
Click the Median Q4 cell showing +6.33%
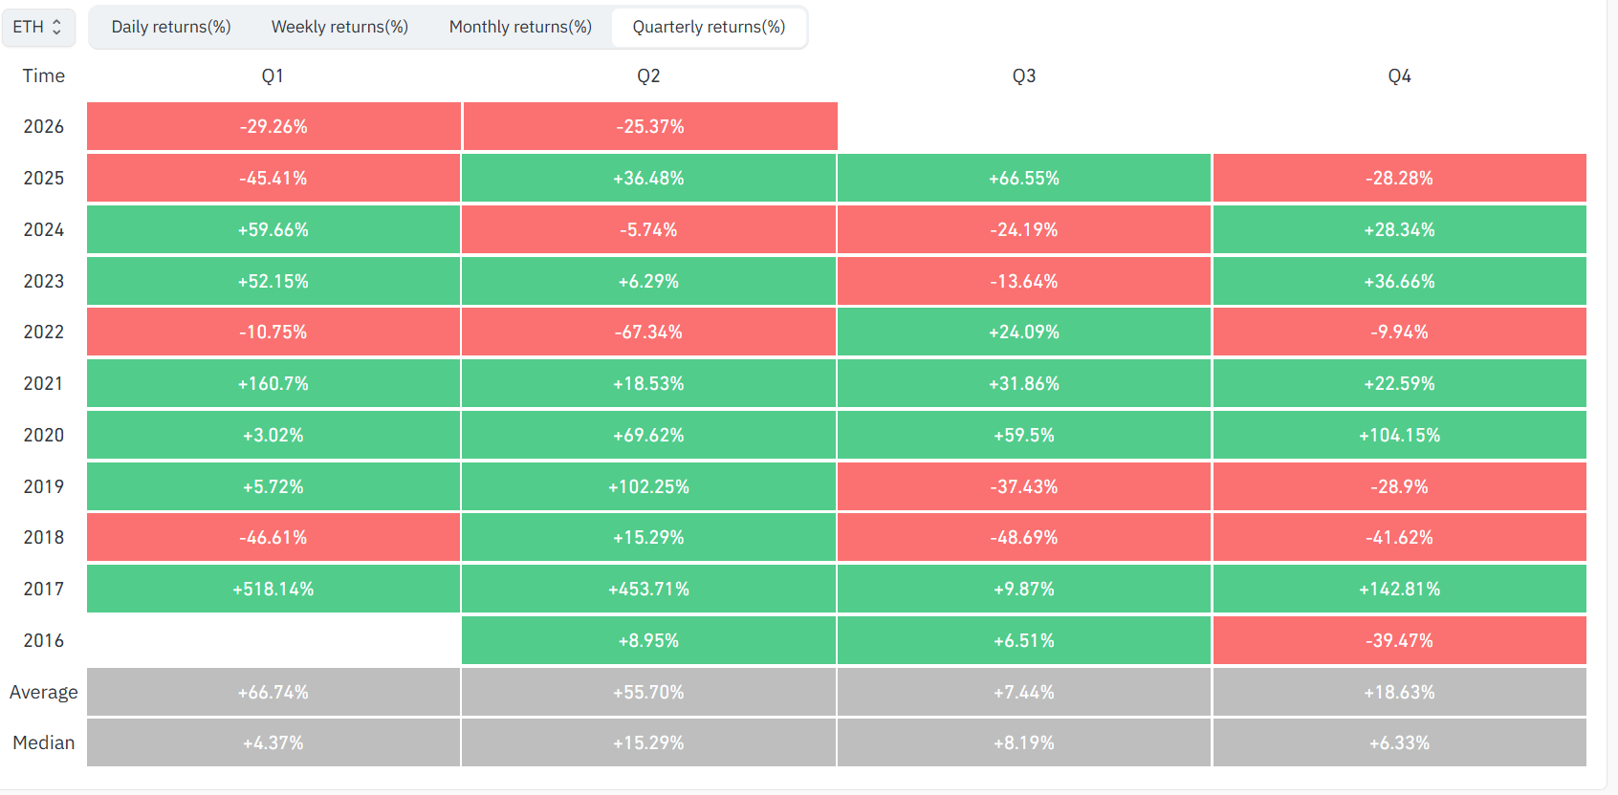point(1400,742)
